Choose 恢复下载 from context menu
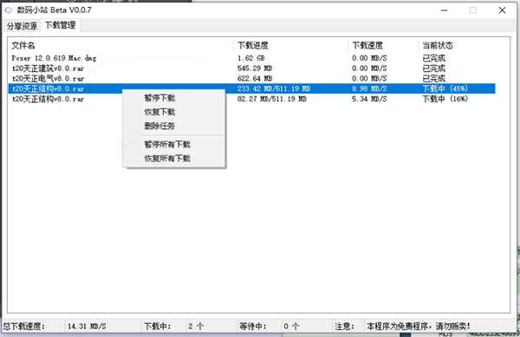The image size is (520, 337). (x=159, y=112)
